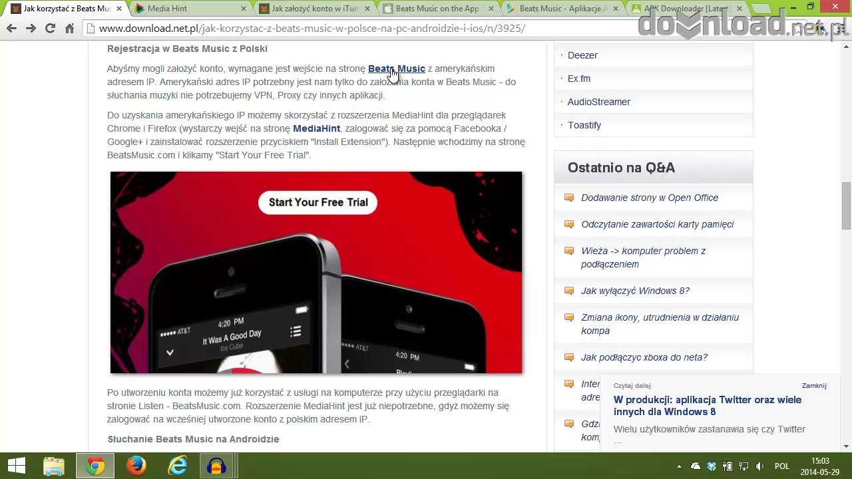Click the 'Słuchanie Beats Music na Androidzie' heading

(193, 439)
